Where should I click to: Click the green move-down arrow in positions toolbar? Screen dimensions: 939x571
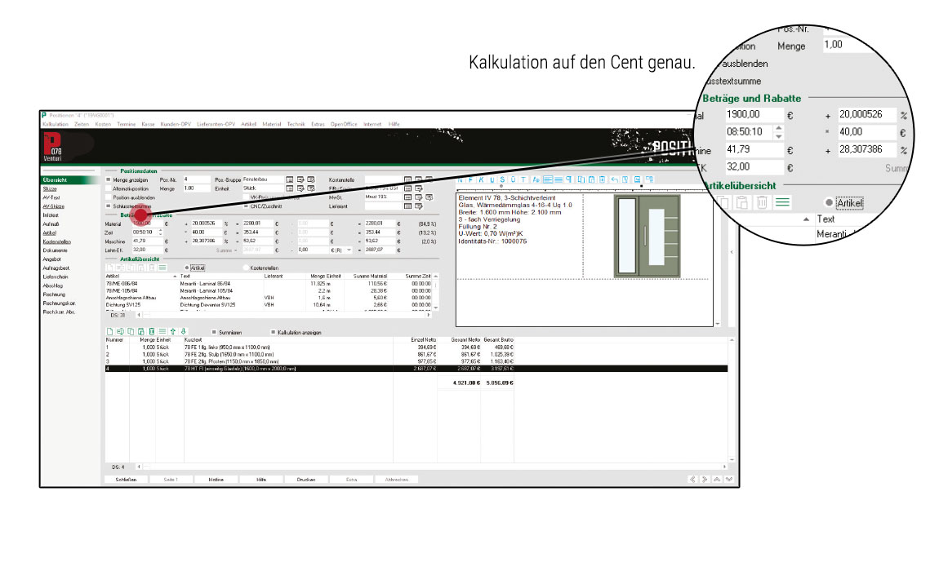pos(183,332)
